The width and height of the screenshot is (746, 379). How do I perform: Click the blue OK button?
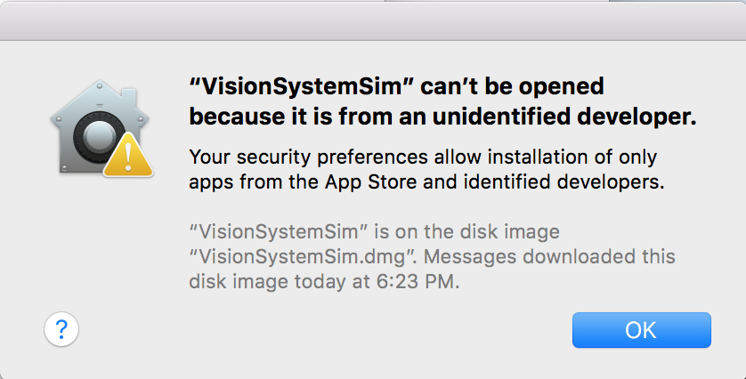[x=641, y=330]
